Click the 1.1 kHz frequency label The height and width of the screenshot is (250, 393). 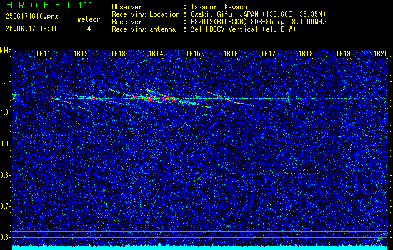(5, 81)
